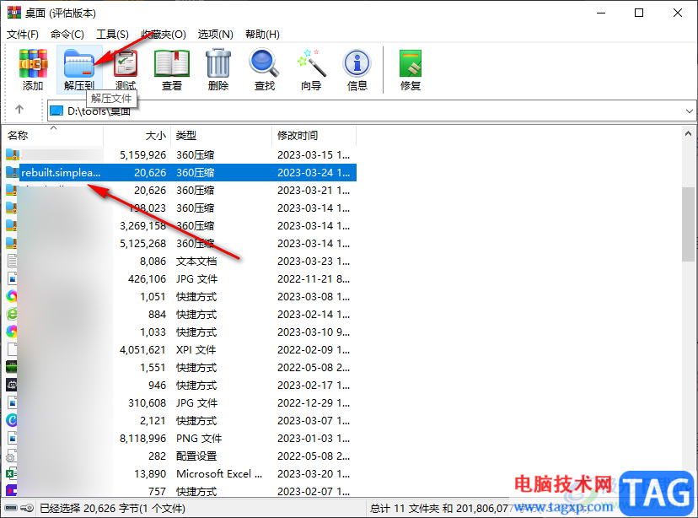Show archive 信息 (Info) icon

click(357, 69)
